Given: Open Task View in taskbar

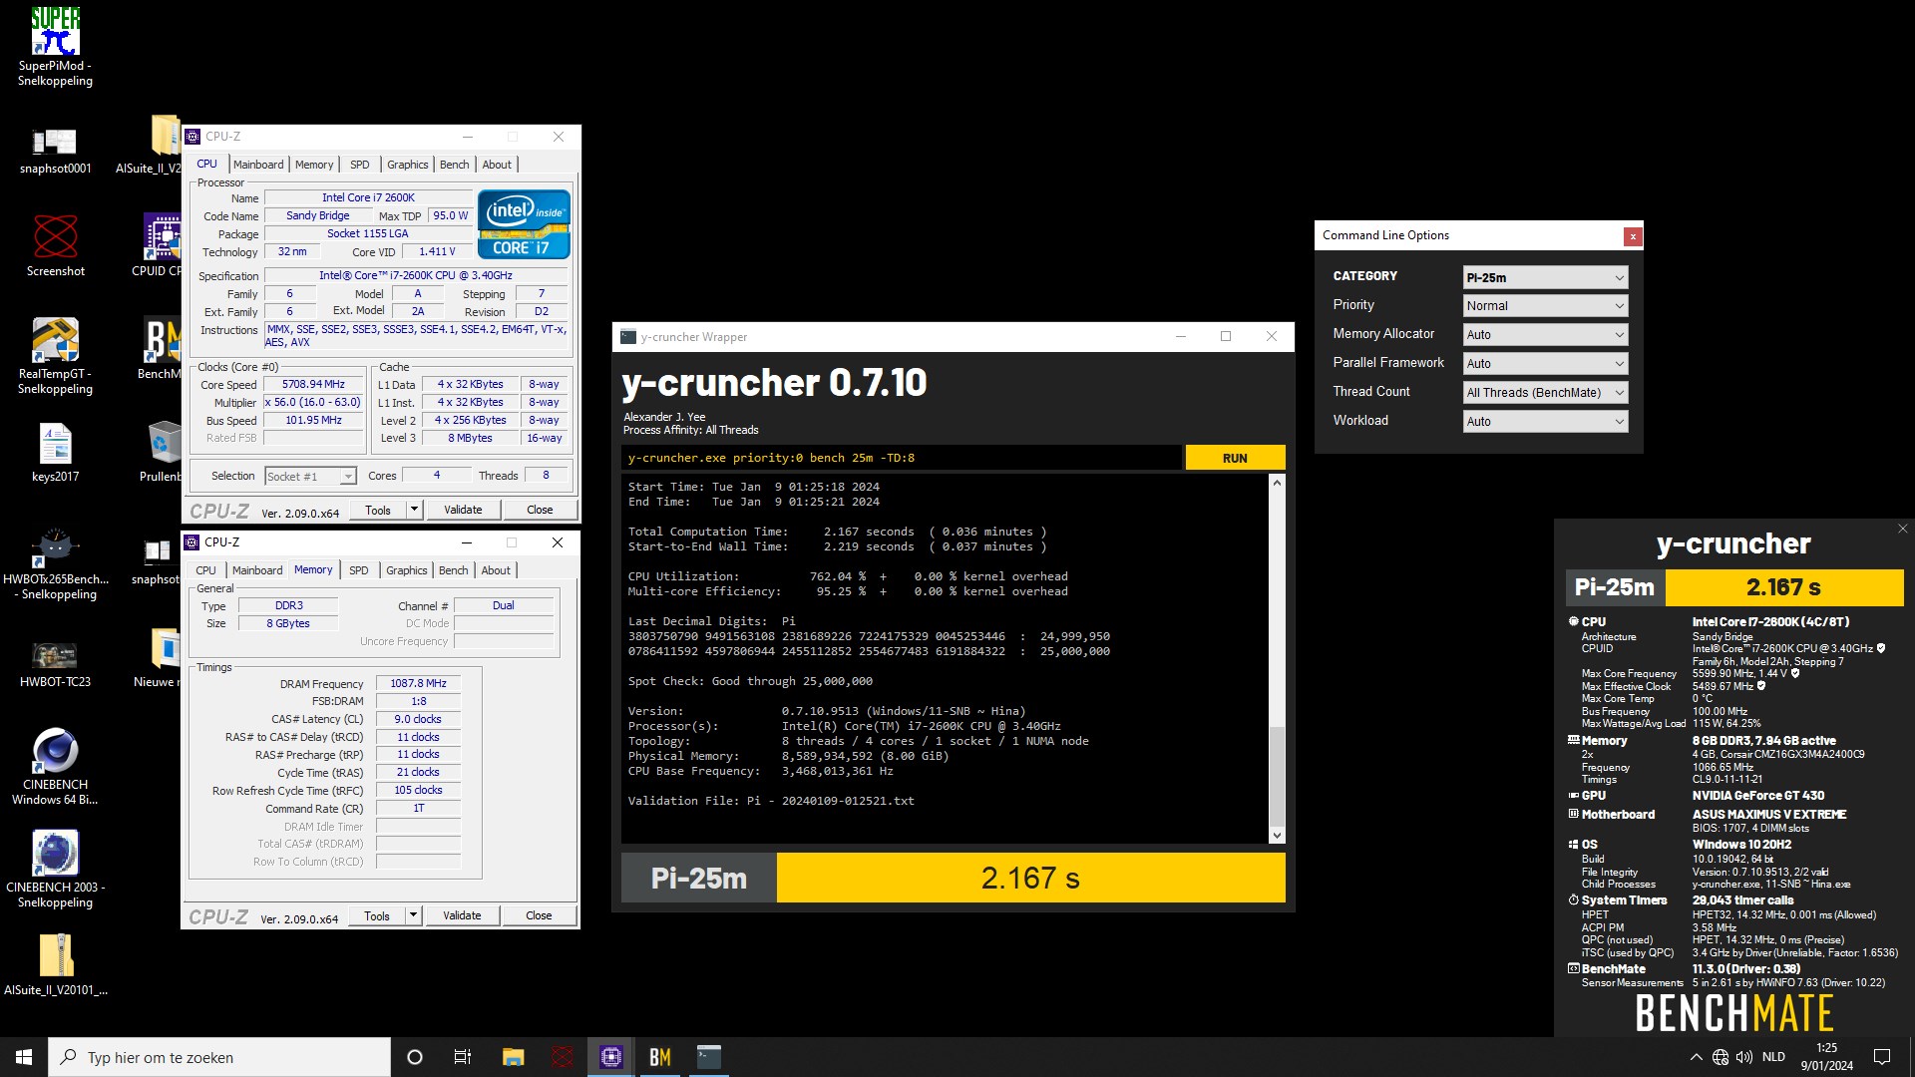Looking at the screenshot, I should coord(463,1057).
